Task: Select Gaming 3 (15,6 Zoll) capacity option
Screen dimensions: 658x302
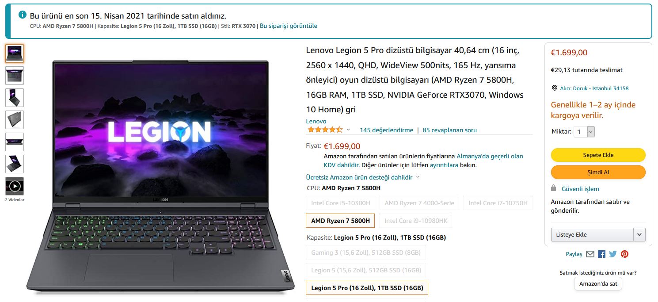Action: [x=365, y=252]
